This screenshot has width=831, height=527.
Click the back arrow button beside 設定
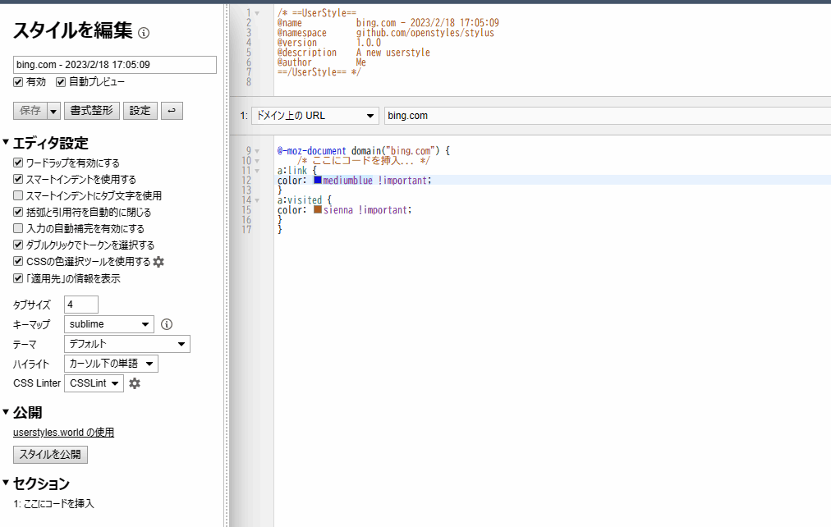[x=172, y=111]
